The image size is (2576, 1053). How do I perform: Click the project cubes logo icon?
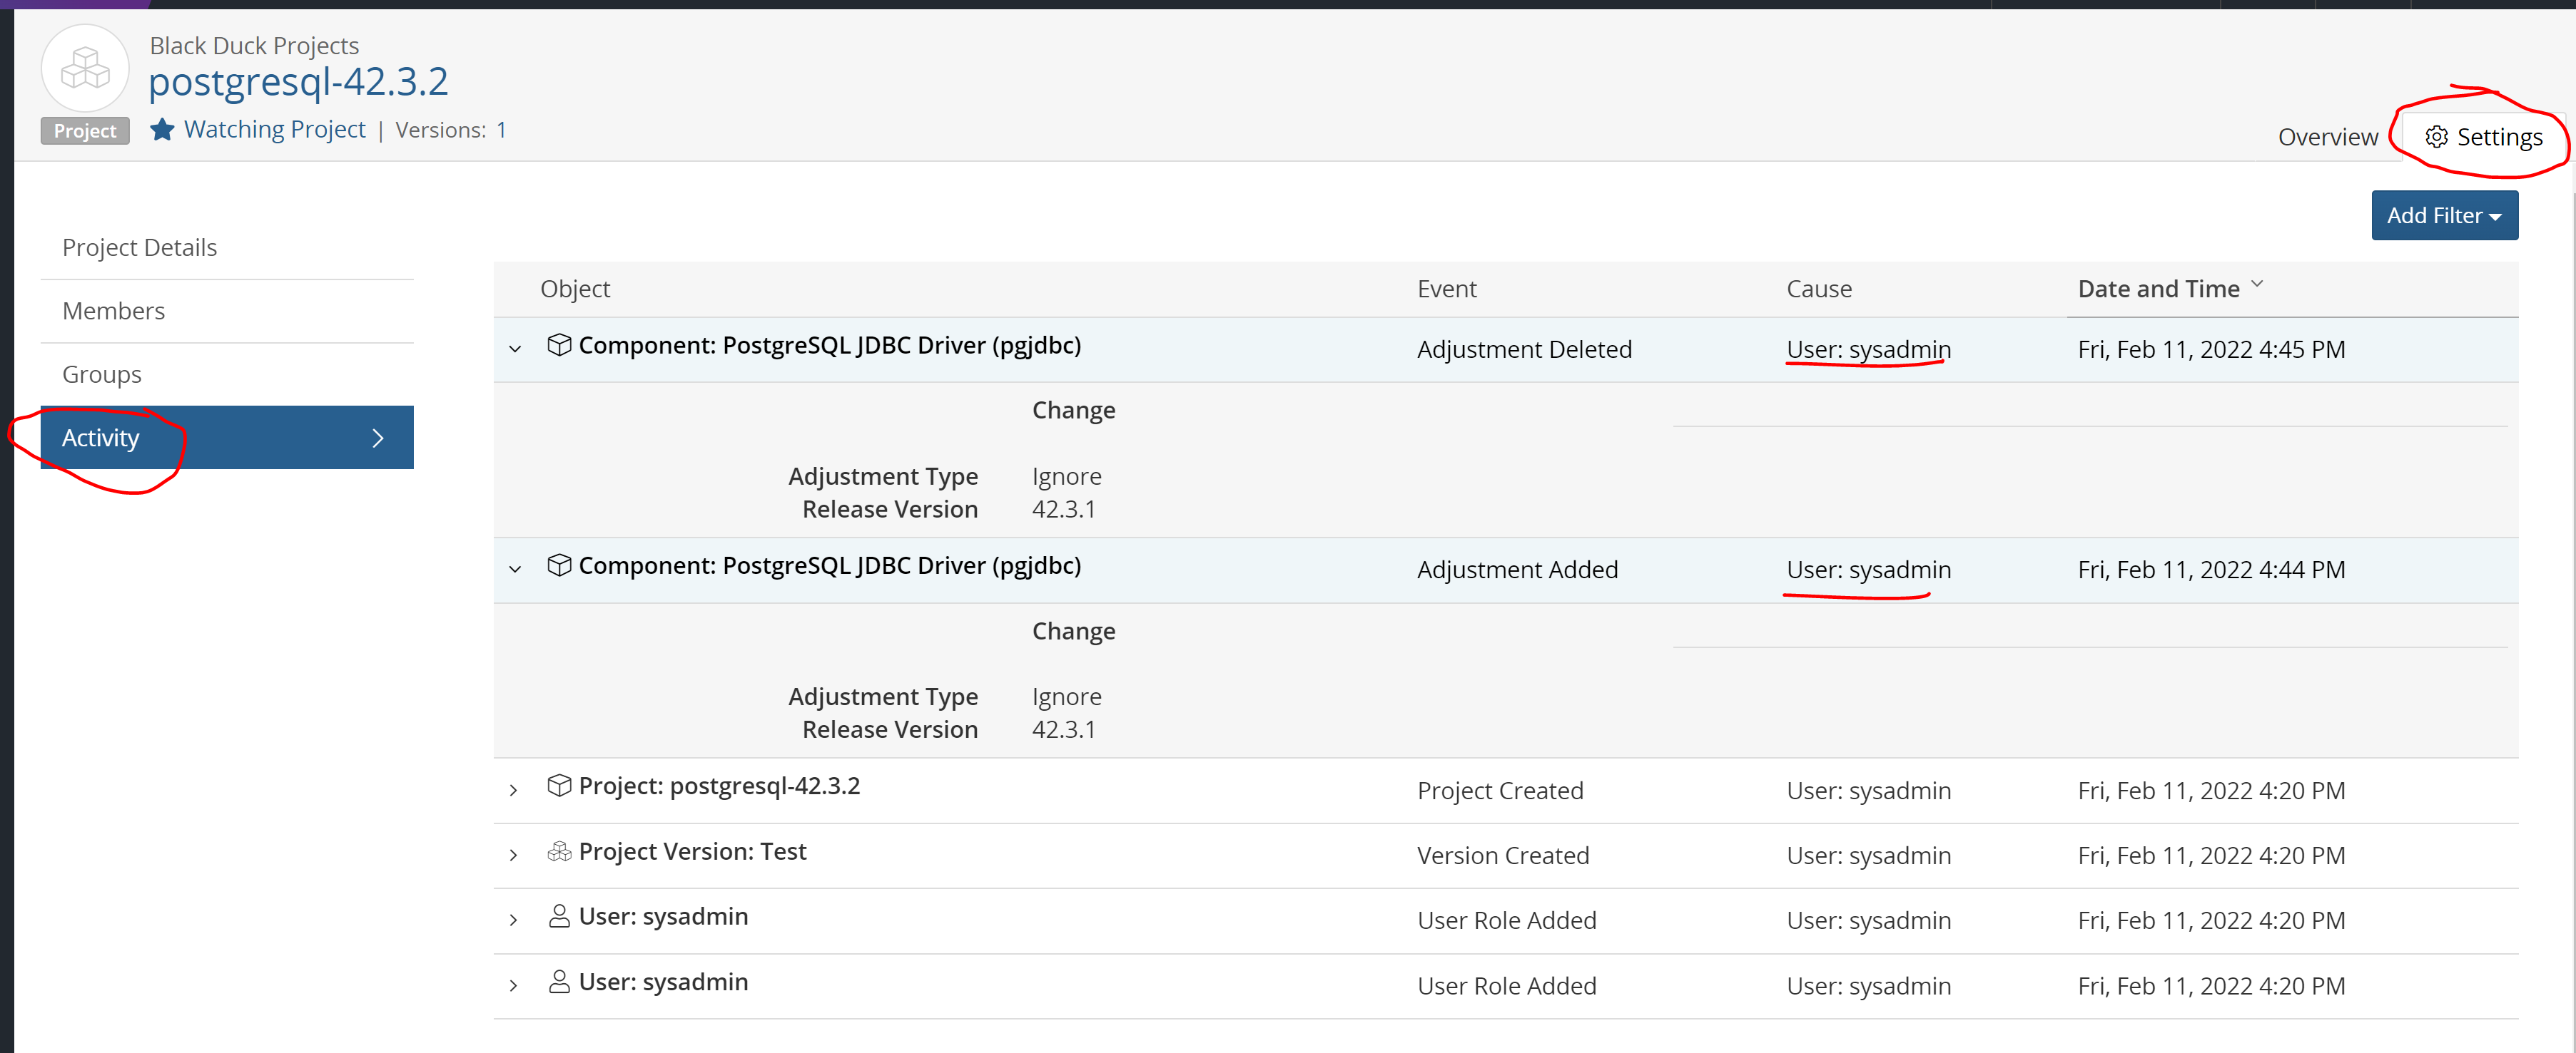tap(85, 69)
